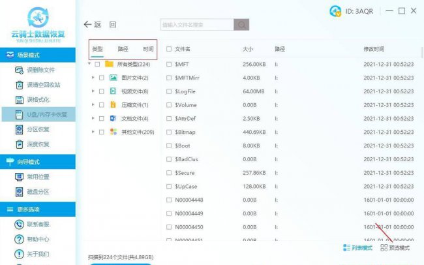This screenshot has width=424, height=265.
Task: Select the $BadClus file name
Action: click(x=187, y=159)
